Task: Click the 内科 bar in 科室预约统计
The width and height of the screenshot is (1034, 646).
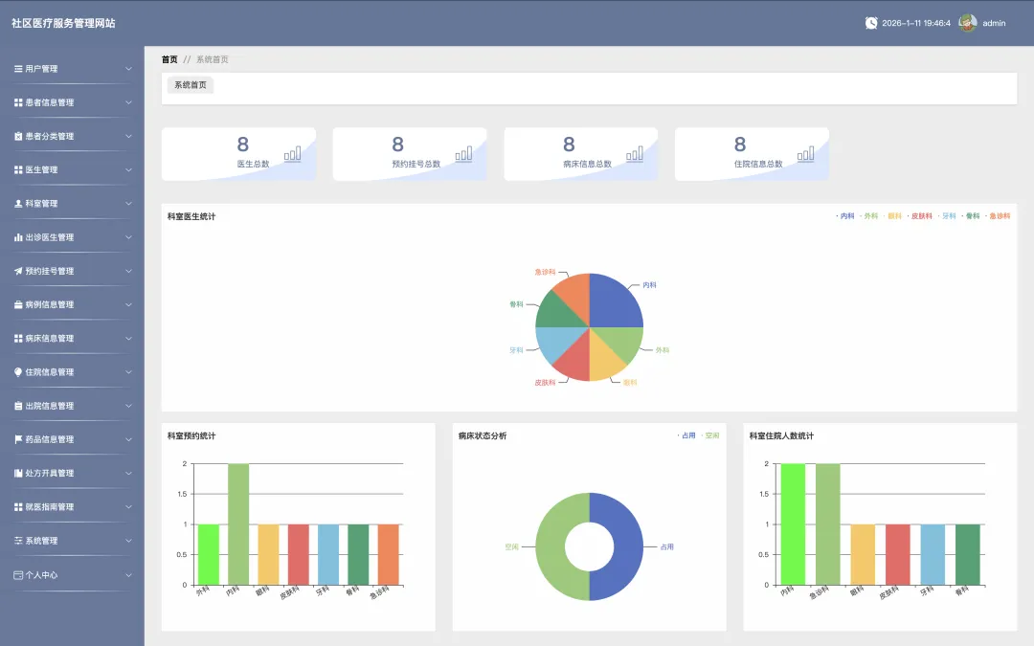Action: 238,524
